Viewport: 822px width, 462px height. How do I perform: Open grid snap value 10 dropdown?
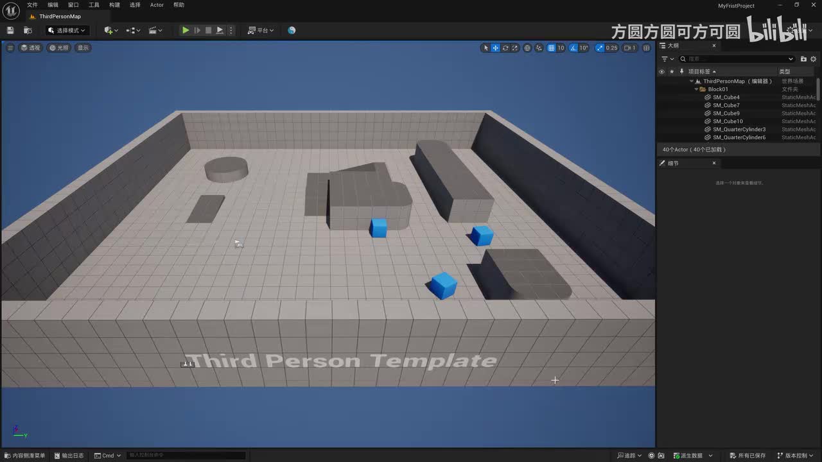(x=561, y=47)
